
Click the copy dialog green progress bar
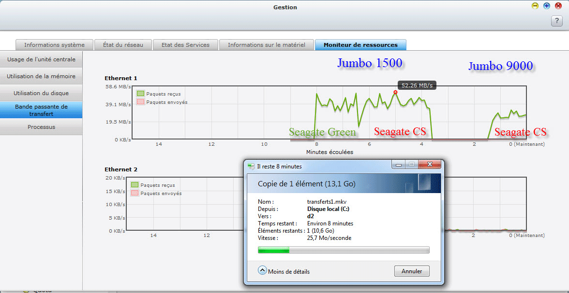[344, 250]
